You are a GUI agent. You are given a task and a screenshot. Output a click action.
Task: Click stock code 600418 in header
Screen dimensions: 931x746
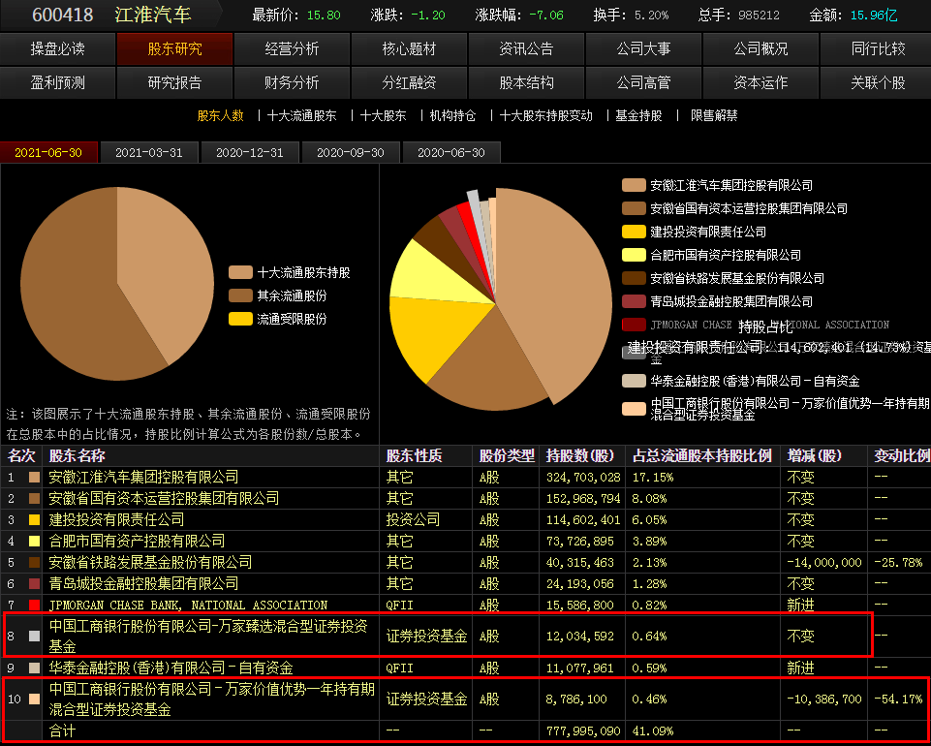pos(62,15)
